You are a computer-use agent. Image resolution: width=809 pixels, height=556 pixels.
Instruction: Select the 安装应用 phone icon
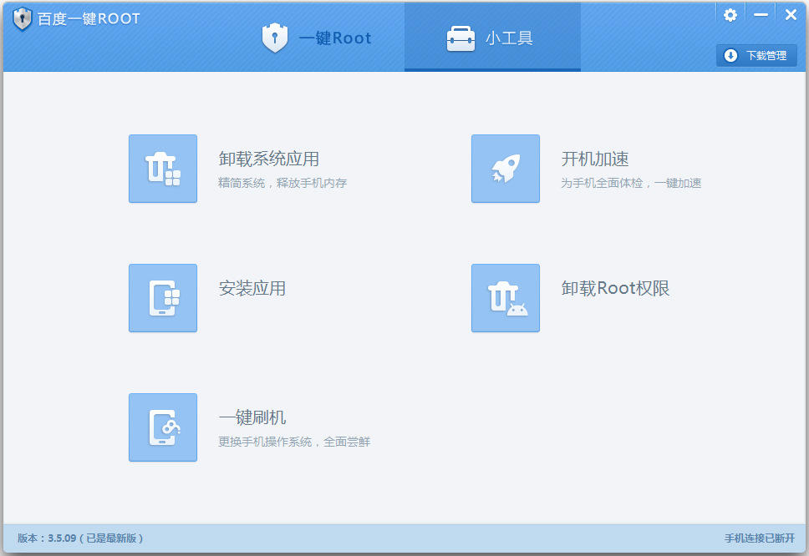tap(162, 298)
